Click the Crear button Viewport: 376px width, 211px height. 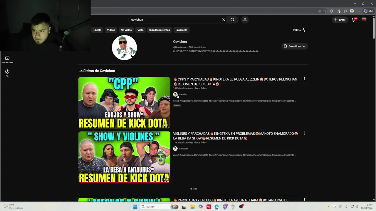340,20
